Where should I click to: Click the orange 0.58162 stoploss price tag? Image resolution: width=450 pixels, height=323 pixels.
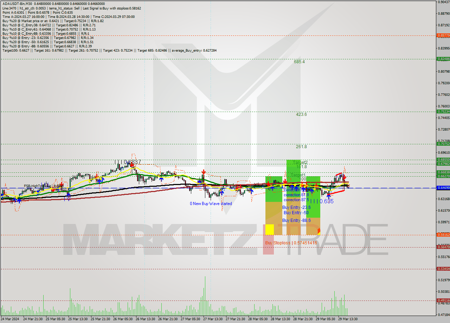tap(443, 235)
